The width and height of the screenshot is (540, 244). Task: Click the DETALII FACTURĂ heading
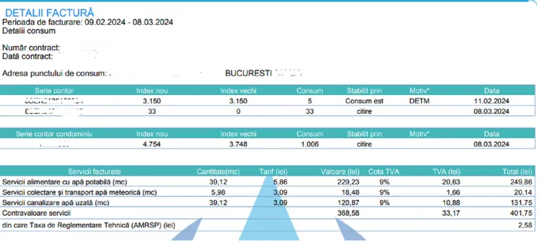[x=49, y=13]
